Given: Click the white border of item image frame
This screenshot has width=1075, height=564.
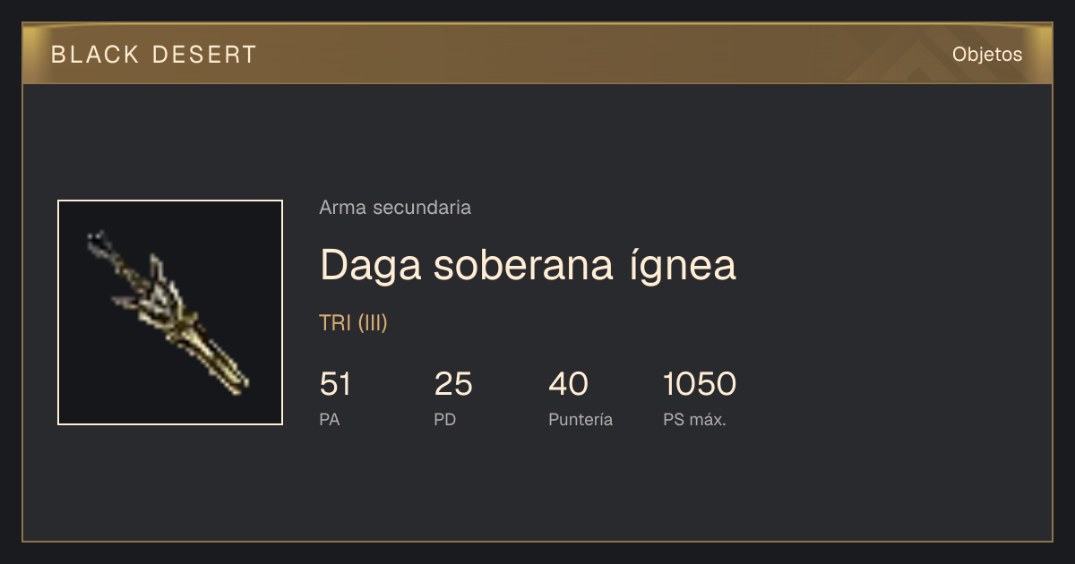Looking at the screenshot, I should pos(170,201).
